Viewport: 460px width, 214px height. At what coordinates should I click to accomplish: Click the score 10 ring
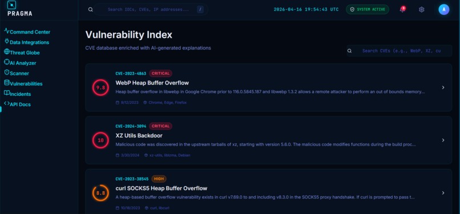[100, 140]
